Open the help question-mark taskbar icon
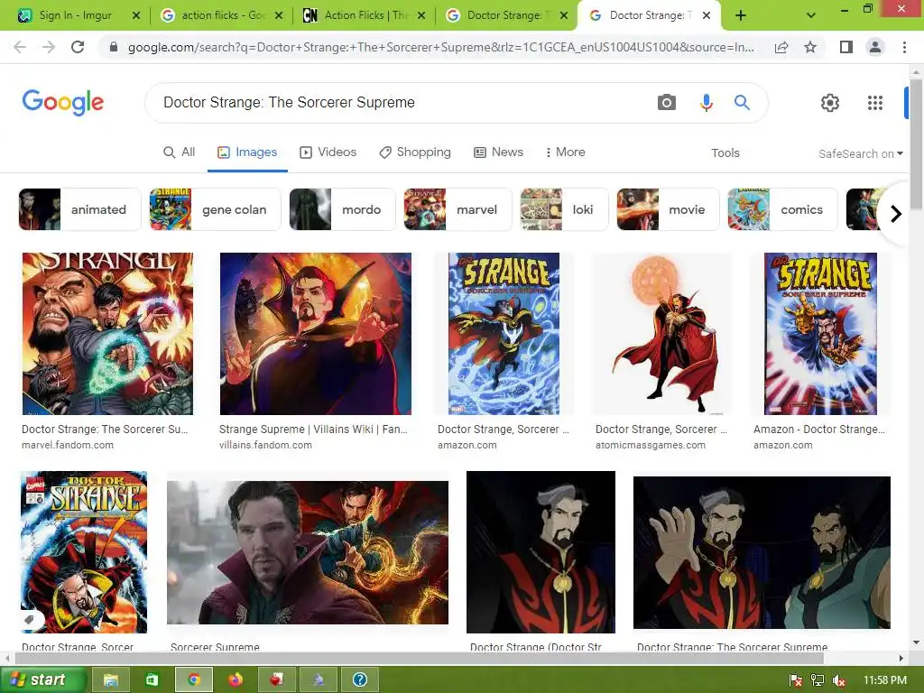 click(x=359, y=680)
